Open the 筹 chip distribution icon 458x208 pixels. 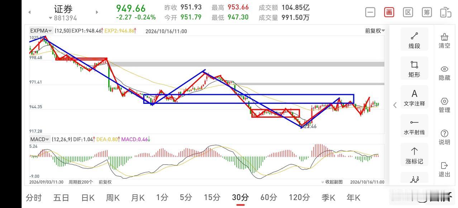[426, 12]
